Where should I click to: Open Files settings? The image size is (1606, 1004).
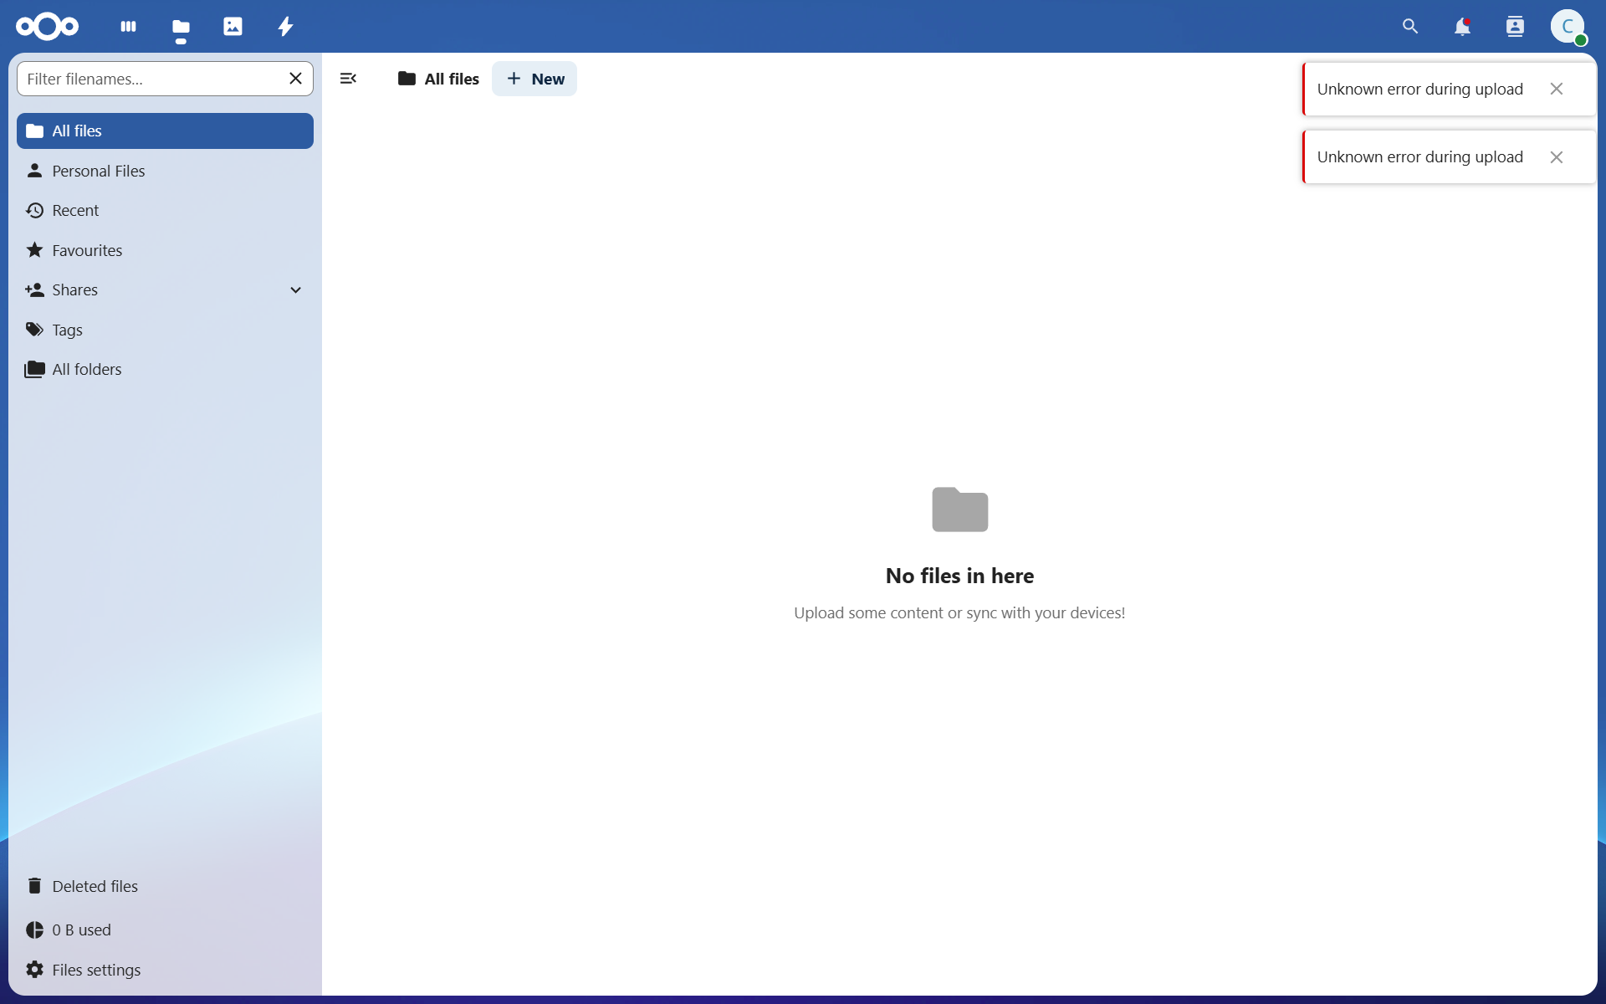(x=95, y=970)
